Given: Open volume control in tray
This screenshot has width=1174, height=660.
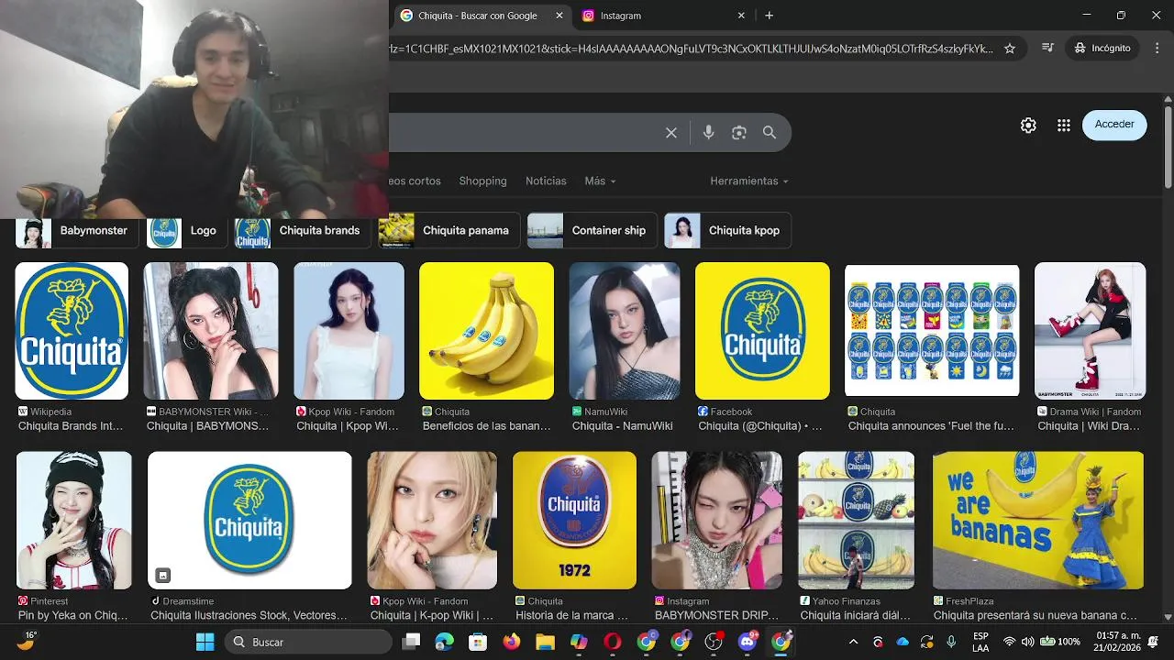Looking at the screenshot, I should [1027, 642].
